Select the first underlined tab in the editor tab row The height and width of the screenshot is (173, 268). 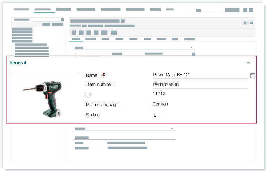(76, 39)
